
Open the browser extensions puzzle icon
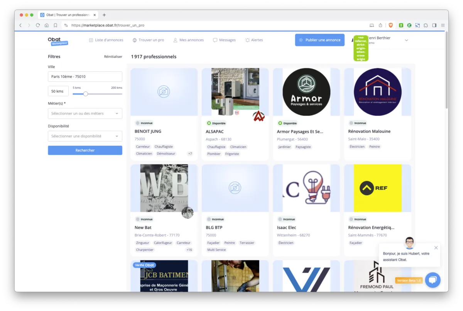(426, 25)
